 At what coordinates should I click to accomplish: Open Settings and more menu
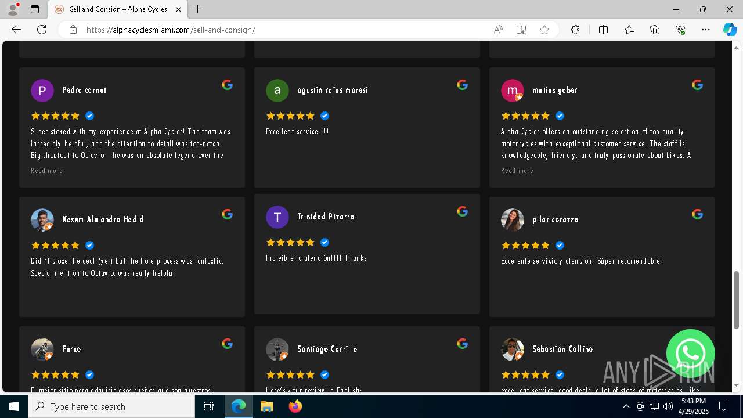coord(706,30)
